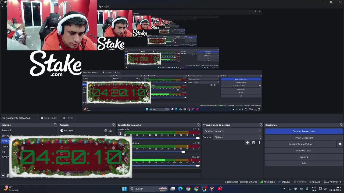The image size is (344, 193).
Task: Click Detener Transmisión button
Action: point(304,131)
